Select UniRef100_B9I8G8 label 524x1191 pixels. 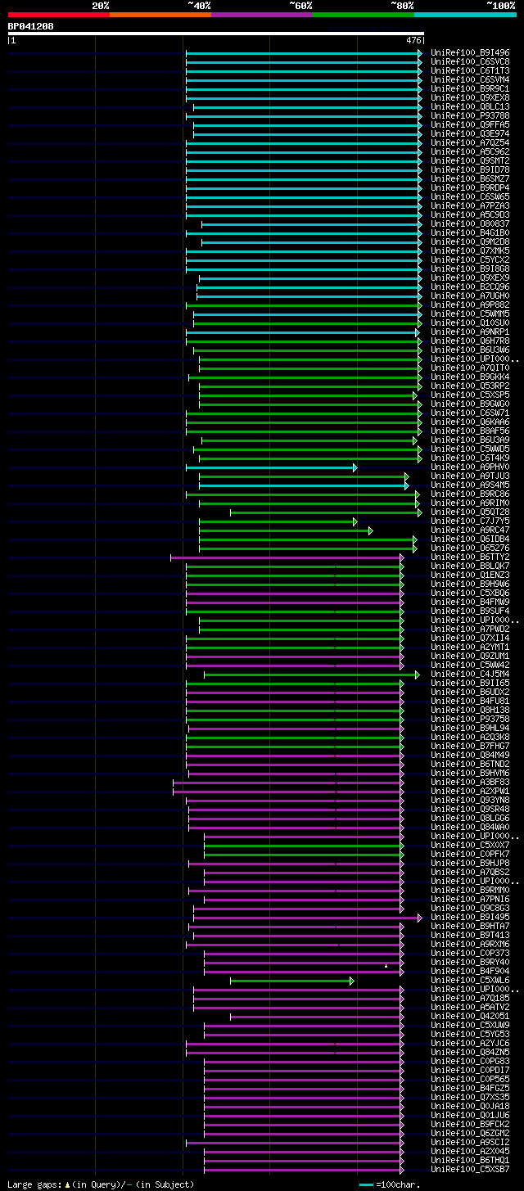(x=471, y=268)
